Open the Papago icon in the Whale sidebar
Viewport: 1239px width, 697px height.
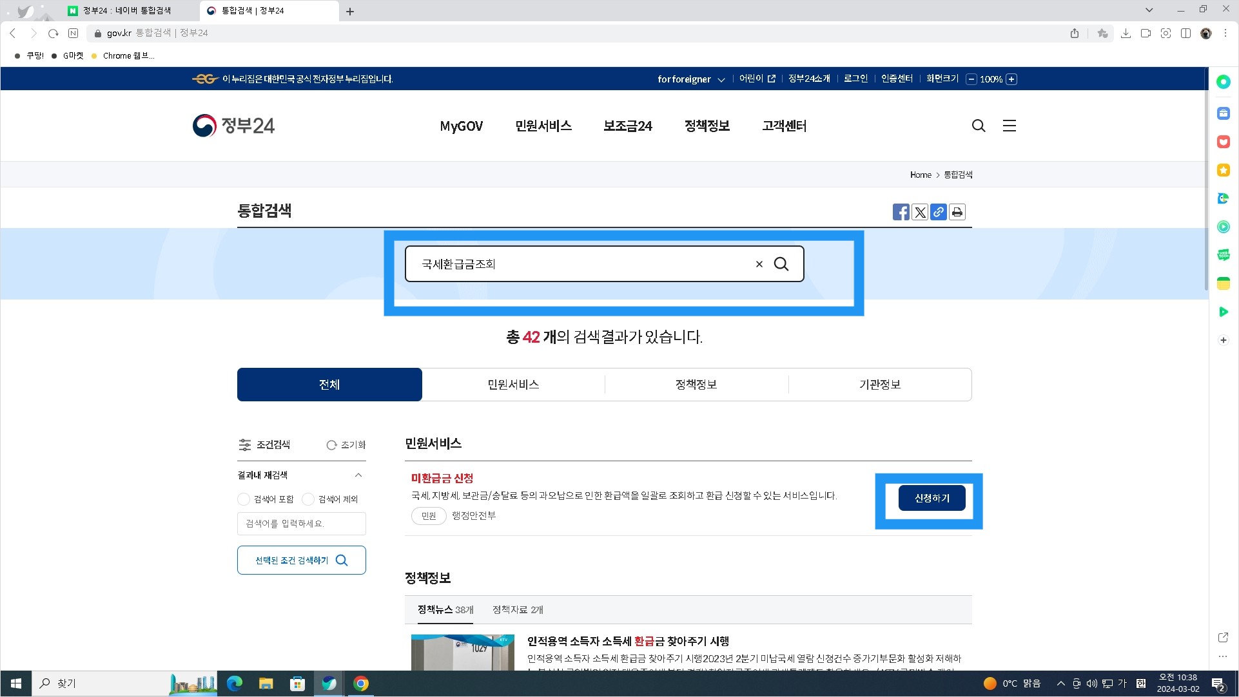coord(1223,198)
